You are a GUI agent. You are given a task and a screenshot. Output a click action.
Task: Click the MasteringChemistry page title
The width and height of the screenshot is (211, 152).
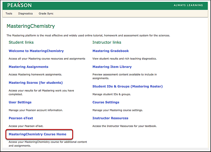31,26
